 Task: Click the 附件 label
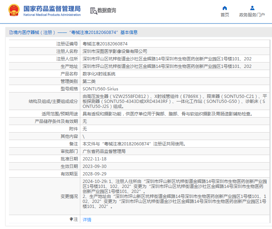pyautogui.click(x=73, y=129)
